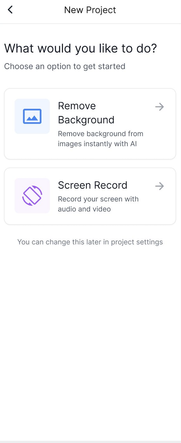Select the light purple tile behind the record icon
Viewport: 181px width, 443px height.
point(32,196)
